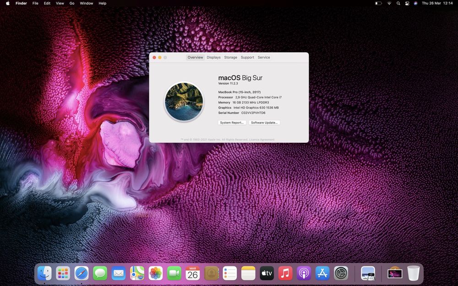
Task: Click Intel HD Graphics 630 1536 MB
Action: pyautogui.click(x=256, y=108)
